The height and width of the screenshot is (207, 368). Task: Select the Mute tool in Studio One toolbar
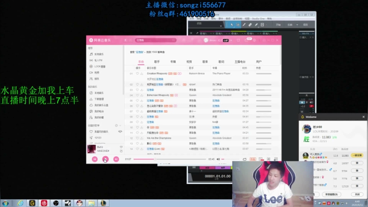point(262,25)
